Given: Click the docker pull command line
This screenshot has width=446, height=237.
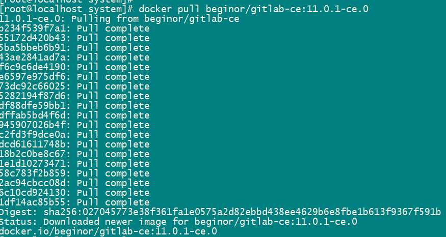Looking at the screenshot, I should tap(184, 9).
